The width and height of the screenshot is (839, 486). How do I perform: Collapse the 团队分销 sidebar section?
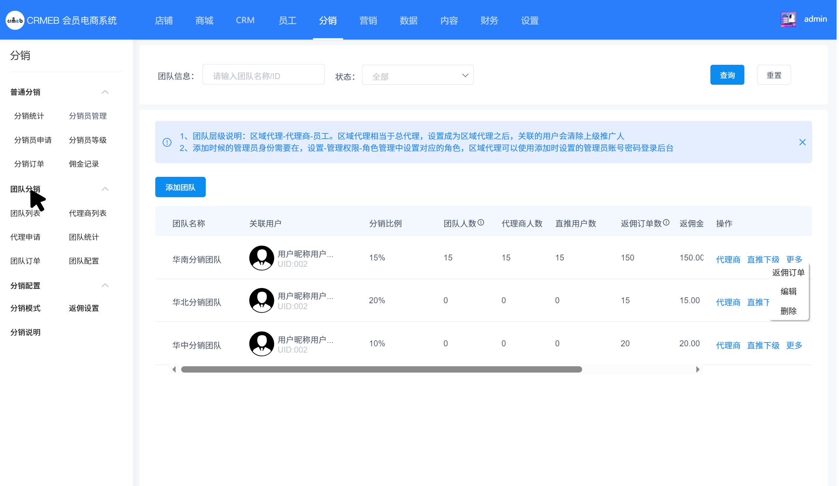tap(105, 189)
